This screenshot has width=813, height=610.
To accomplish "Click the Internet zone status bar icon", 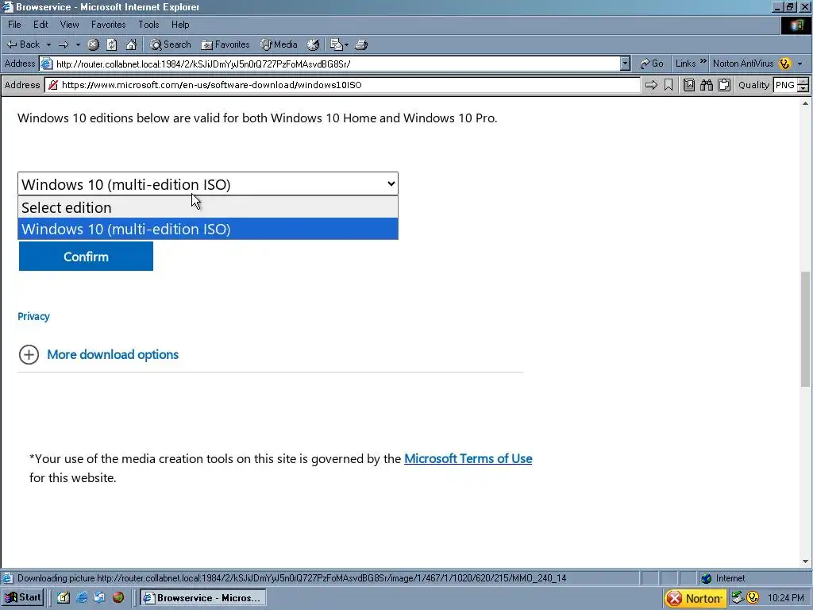I will coord(706,578).
